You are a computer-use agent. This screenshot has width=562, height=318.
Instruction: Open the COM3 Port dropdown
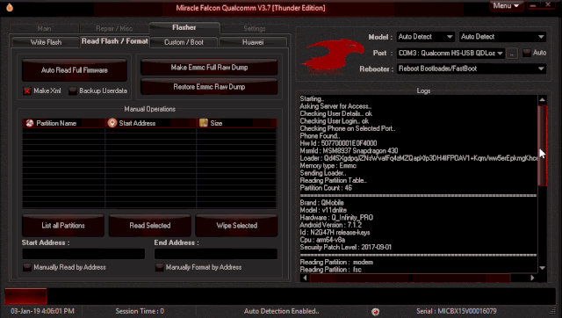450,54
